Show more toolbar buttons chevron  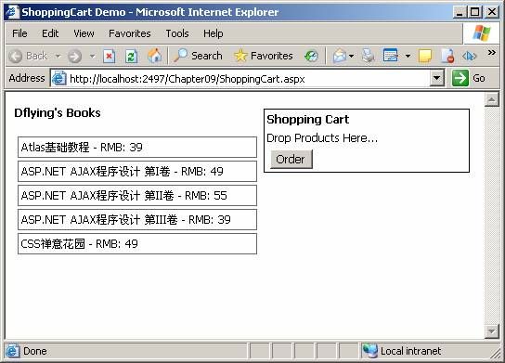(491, 52)
